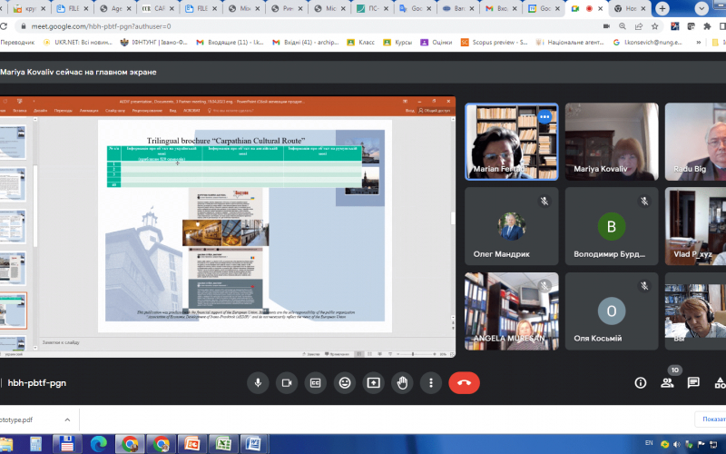Open the emoji reactions button

point(345,382)
